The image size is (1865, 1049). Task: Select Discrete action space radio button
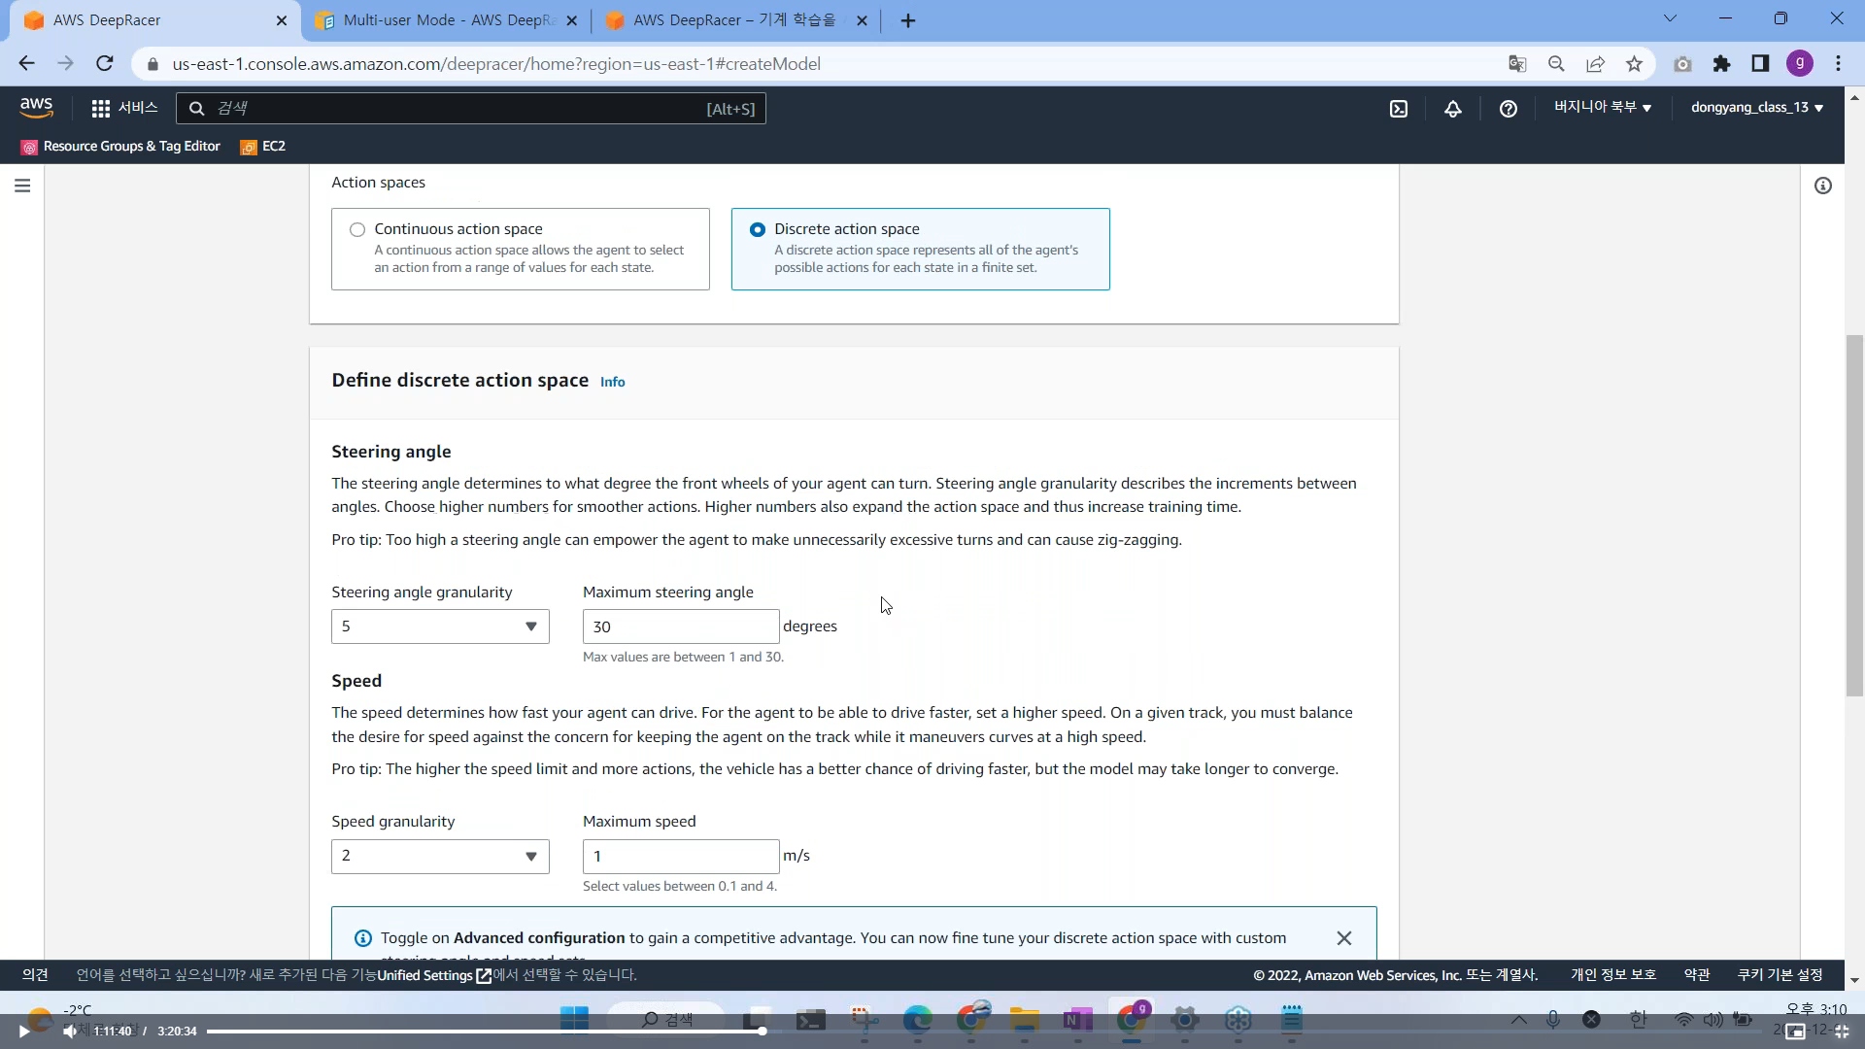tap(758, 230)
